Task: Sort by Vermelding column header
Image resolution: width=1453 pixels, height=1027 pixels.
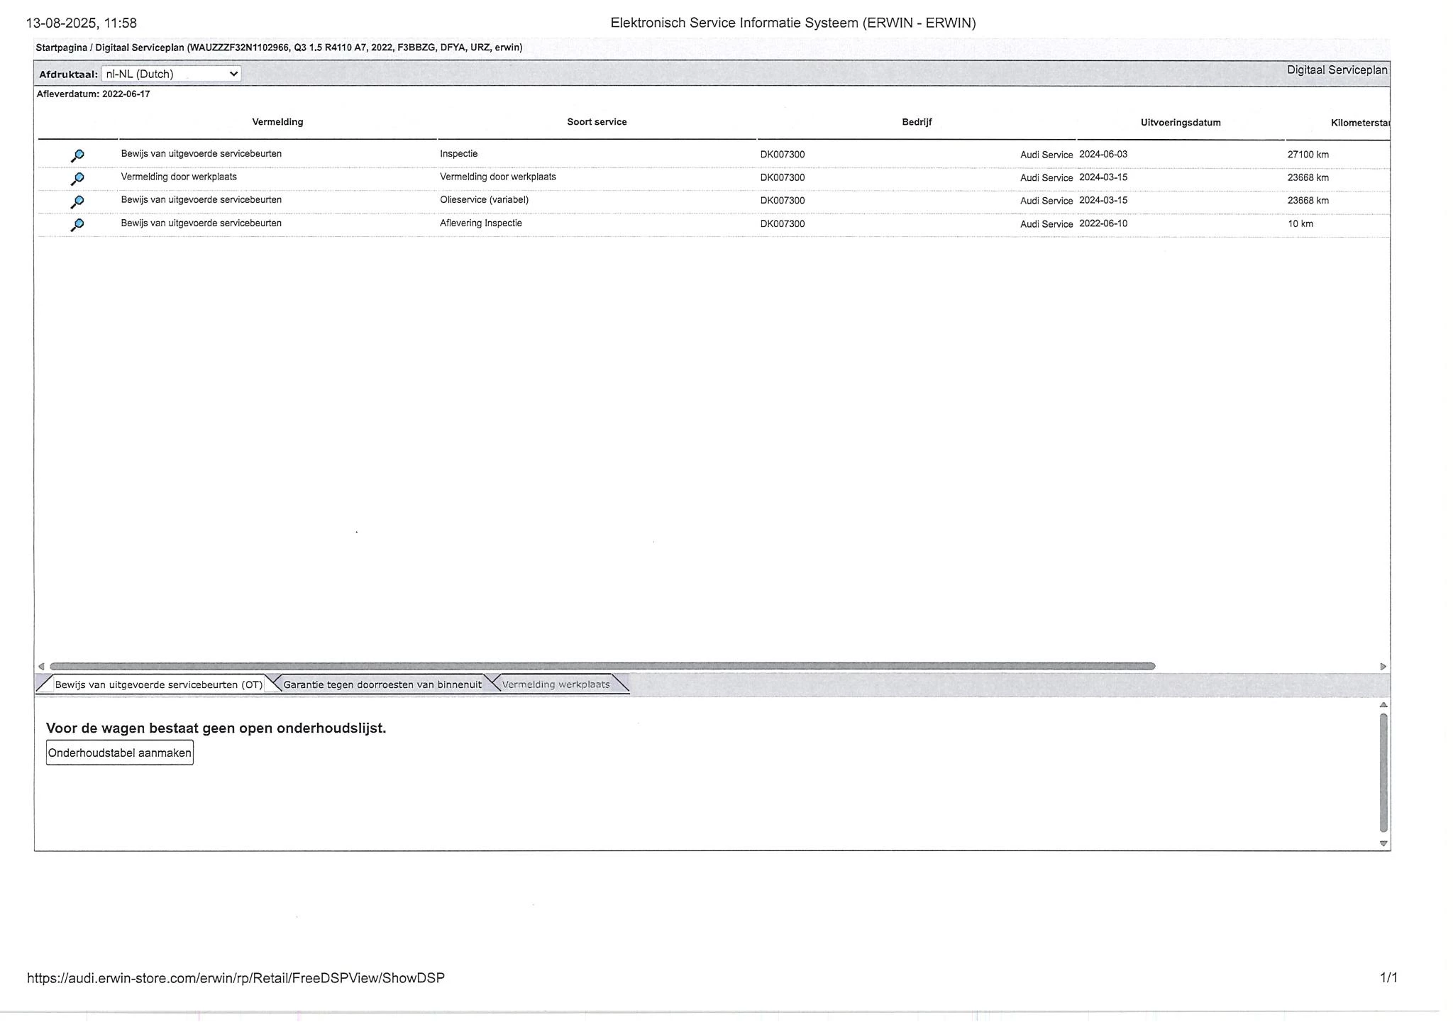Action: coord(277,122)
